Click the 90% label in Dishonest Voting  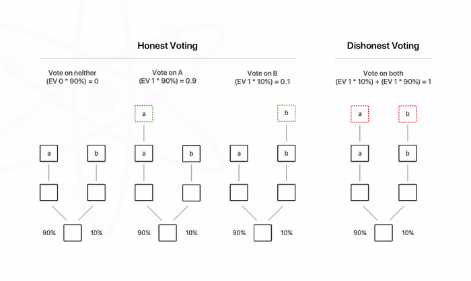pyautogui.click(x=360, y=233)
